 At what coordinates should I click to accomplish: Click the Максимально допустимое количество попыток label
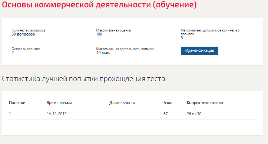click(210, 32)
